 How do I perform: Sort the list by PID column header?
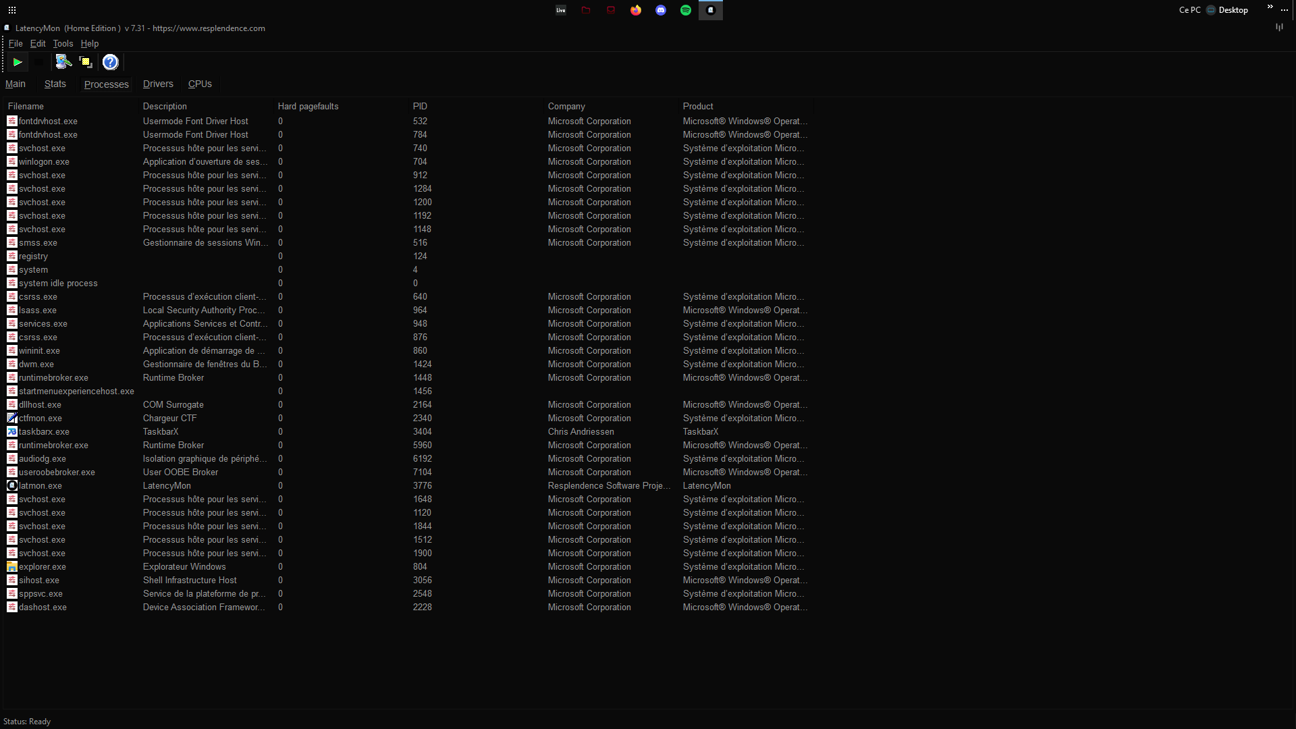420,106
